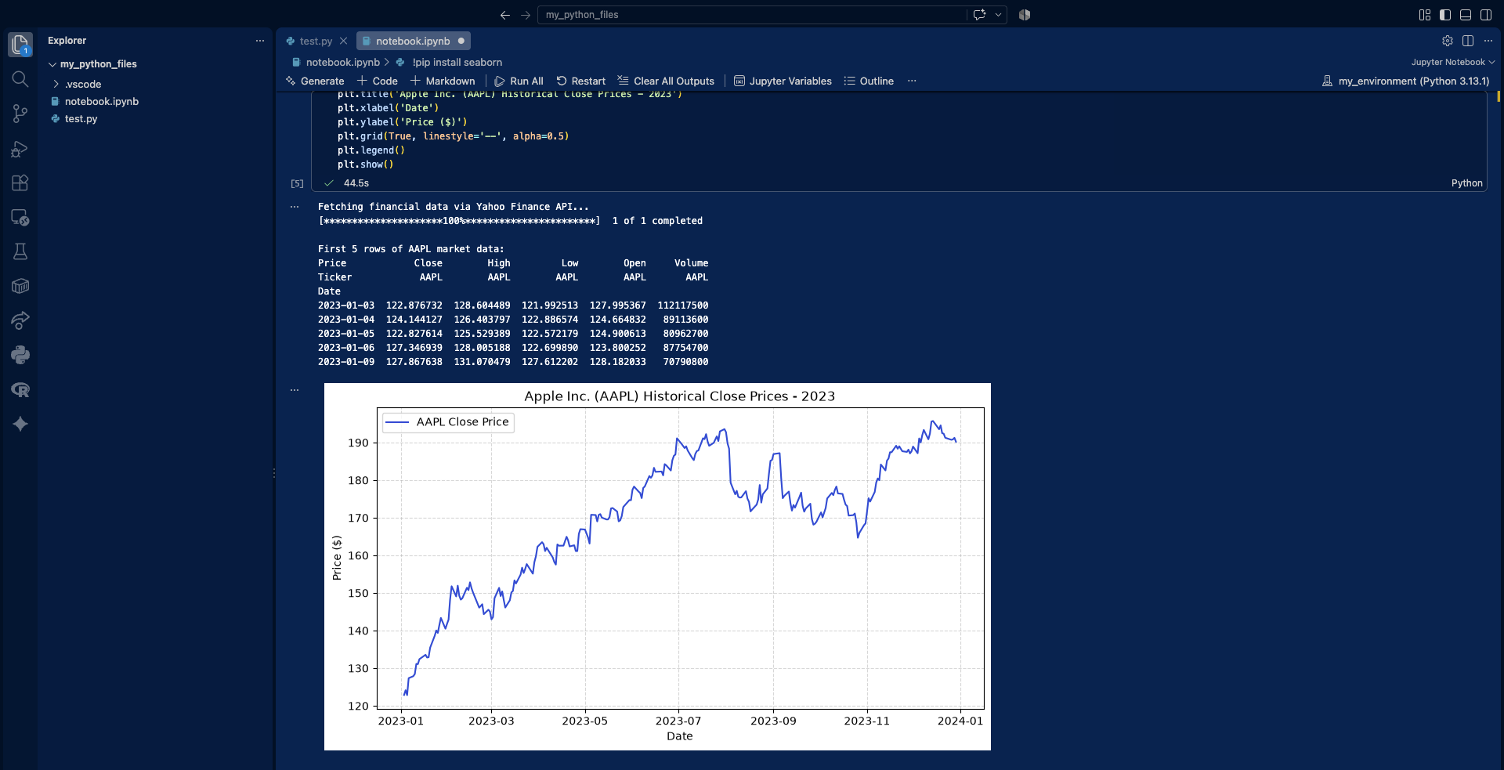Click the code line plt.show()
Image resolution: width=1504 pixels, height=770 pixels.
[x=366, y=164]
